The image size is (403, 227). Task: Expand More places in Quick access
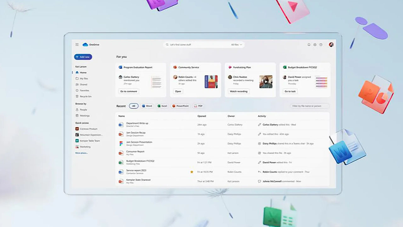tap(82, 153)
